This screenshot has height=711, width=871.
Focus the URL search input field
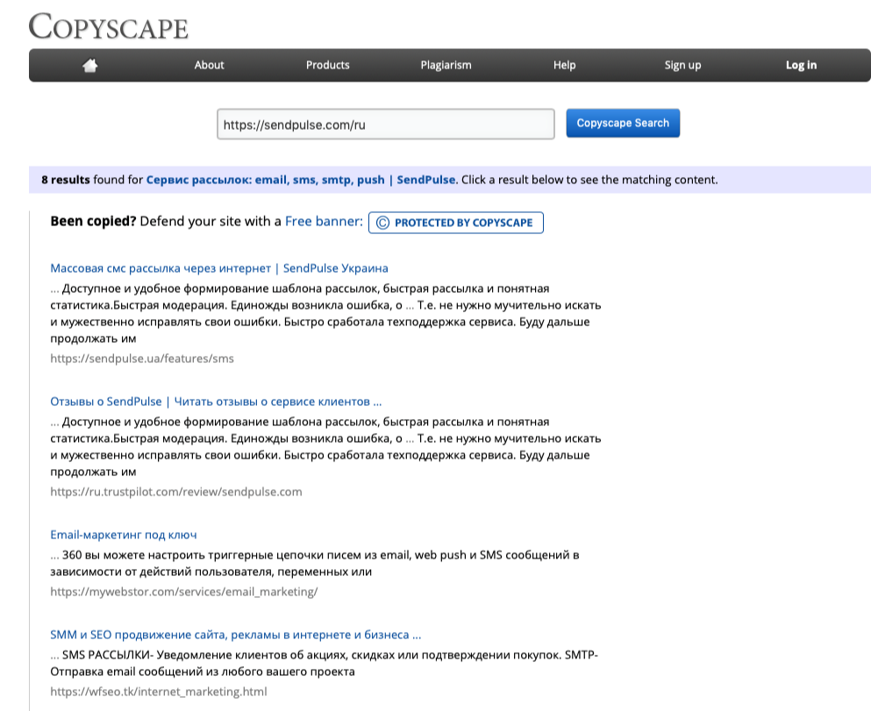(x=386, y=124)
